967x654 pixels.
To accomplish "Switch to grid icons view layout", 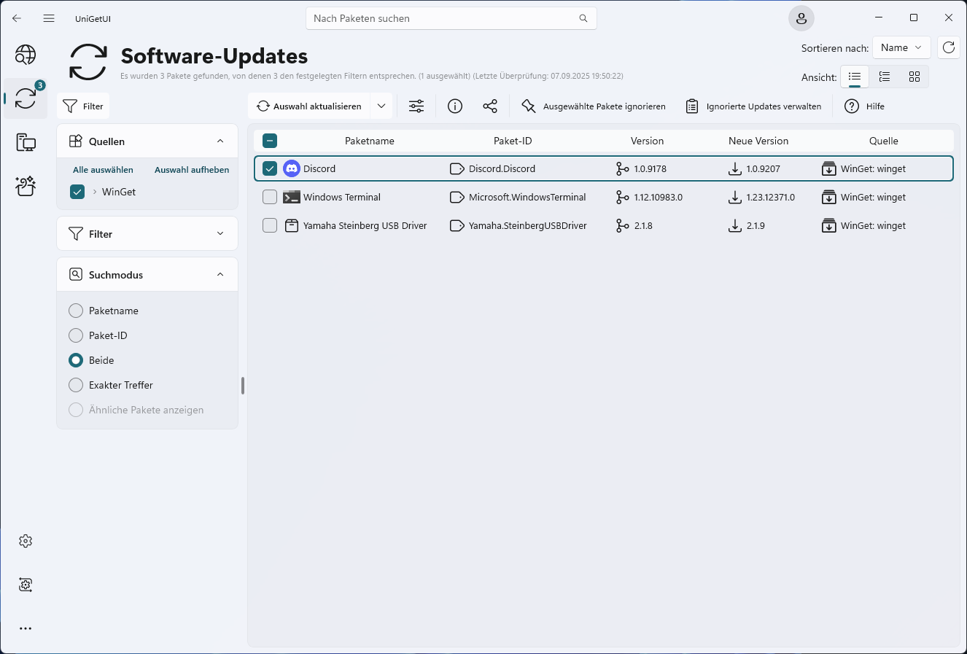I will tap(914, 77).
